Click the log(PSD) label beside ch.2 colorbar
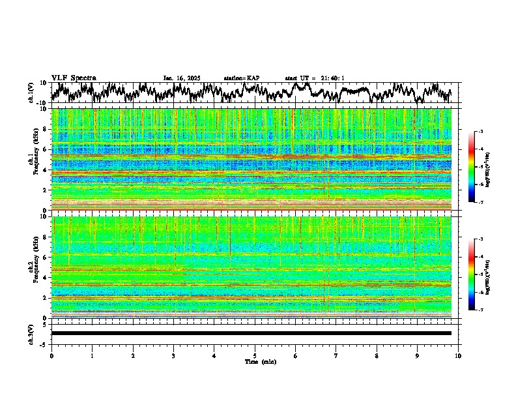 (x=488, y=277)
